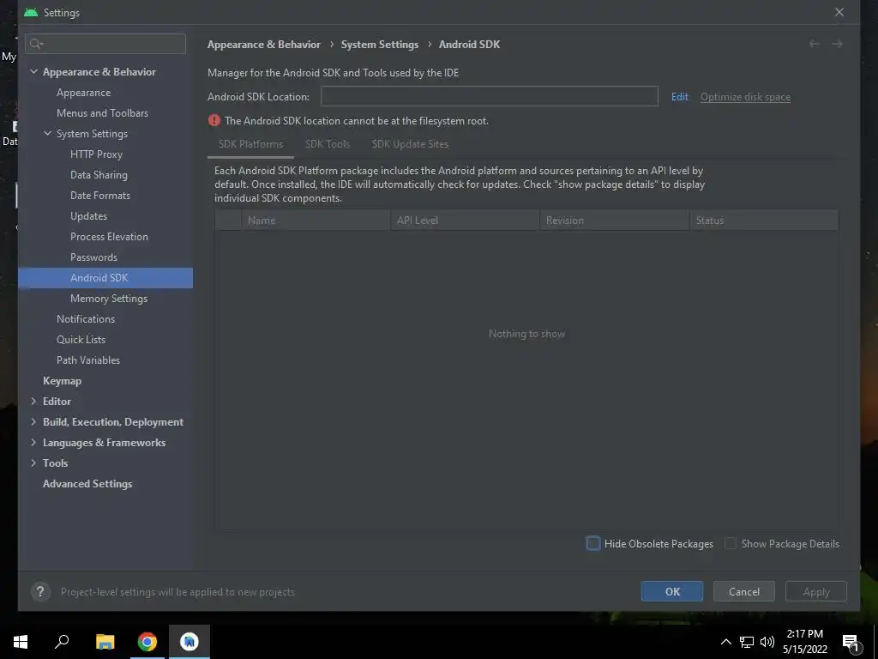The width and height of the screenshot is (878, 659).
Task: Select Android SDK tree item
Action: click(105, 277)
